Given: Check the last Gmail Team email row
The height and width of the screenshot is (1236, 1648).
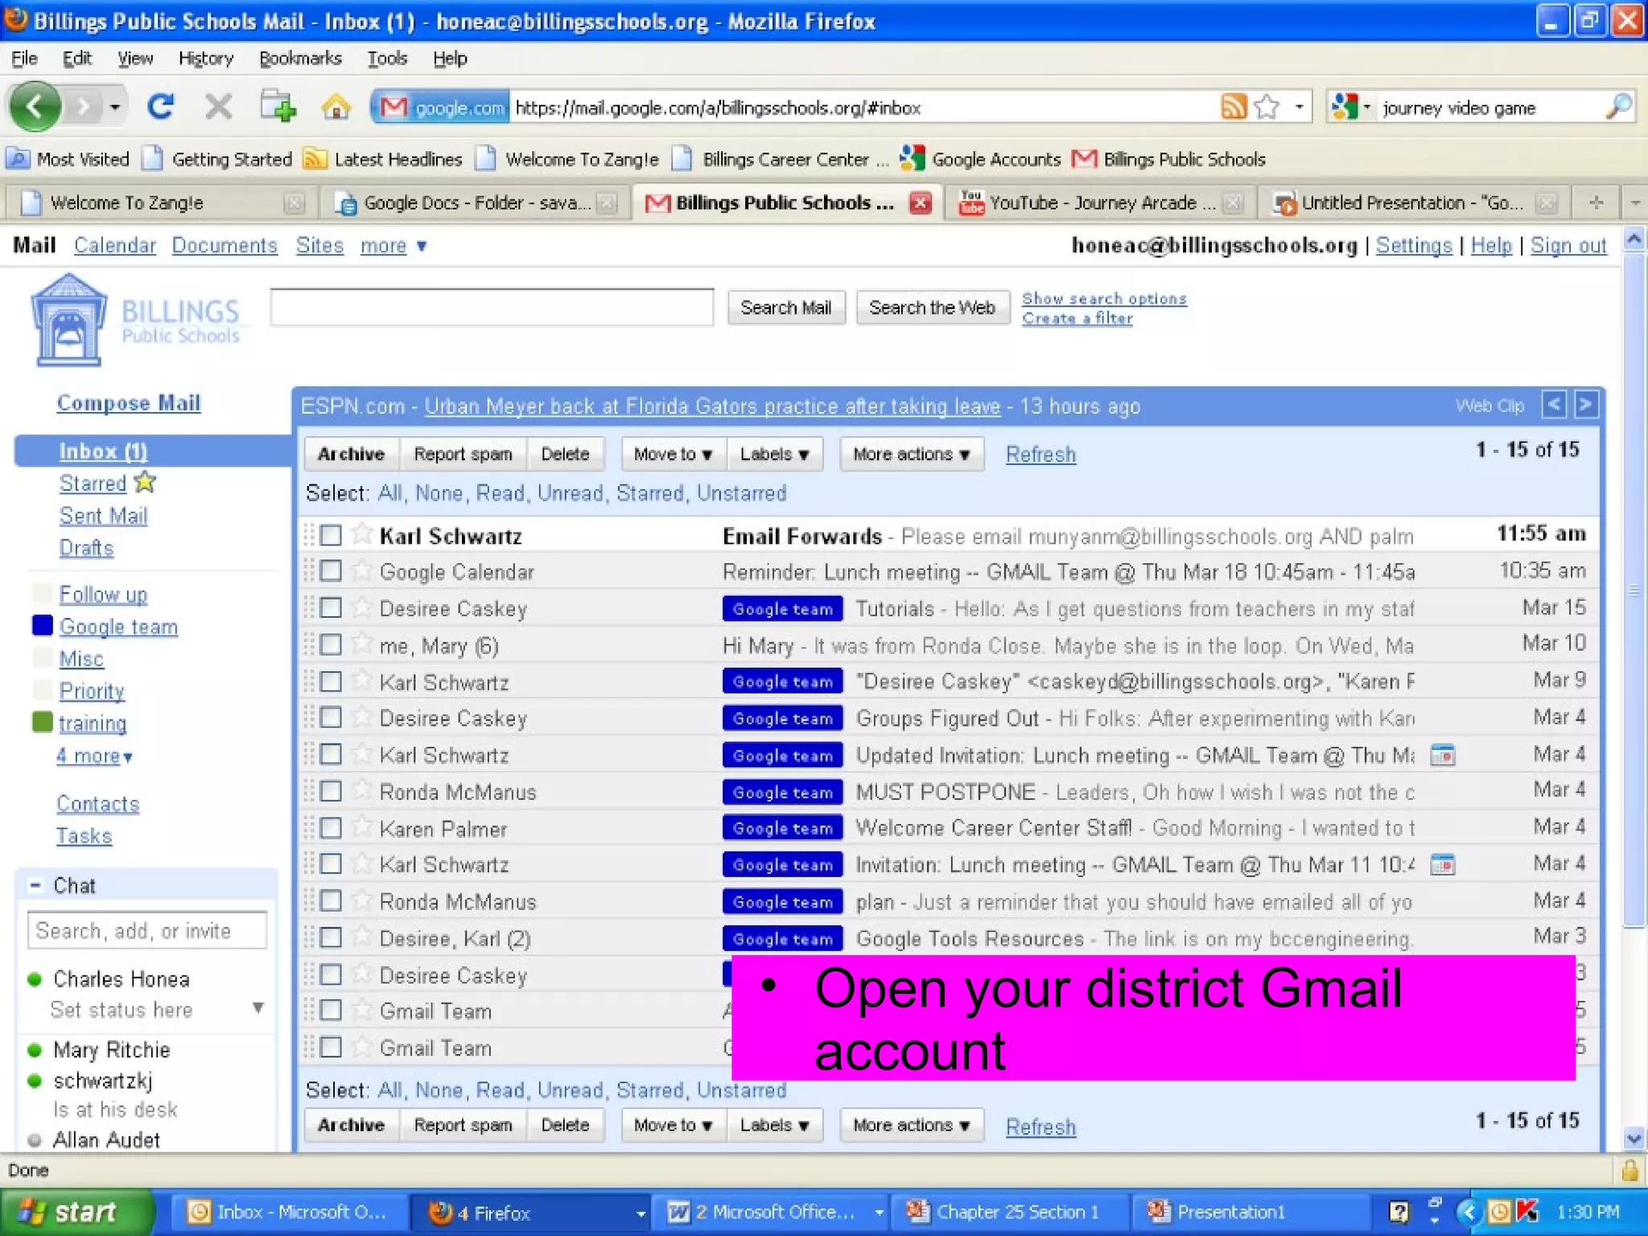Looking at the screenshot, I should (x=331, y=1047).
